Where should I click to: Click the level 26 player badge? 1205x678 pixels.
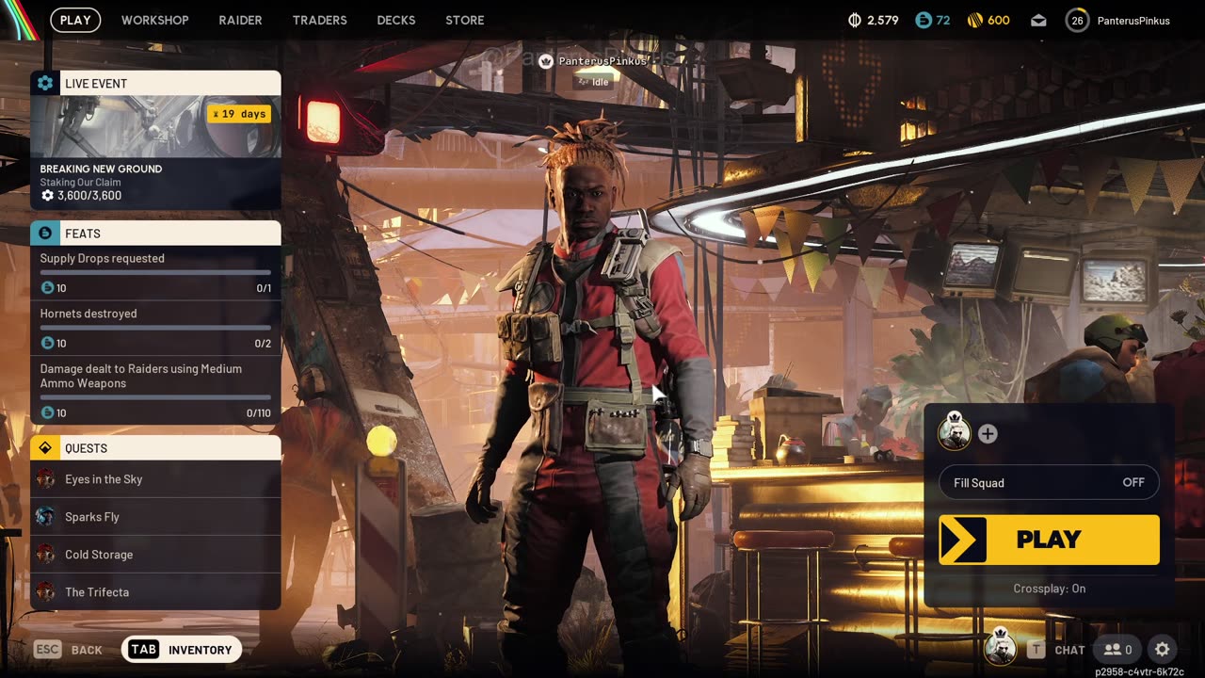click(x=1077, y=20)
